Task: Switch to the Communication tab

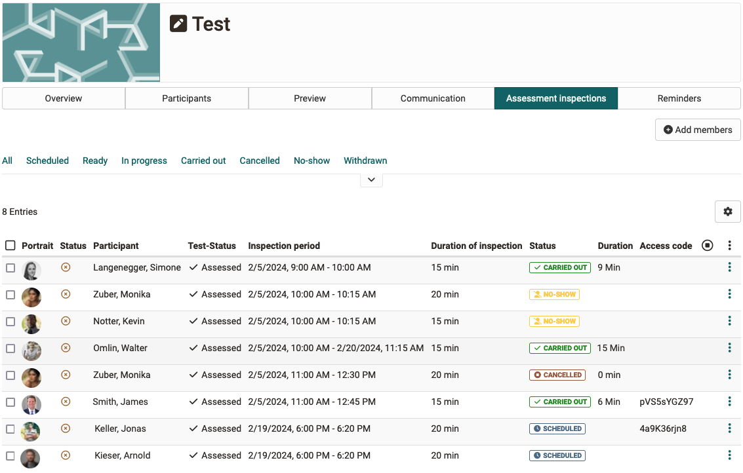Action: [433, 98]
